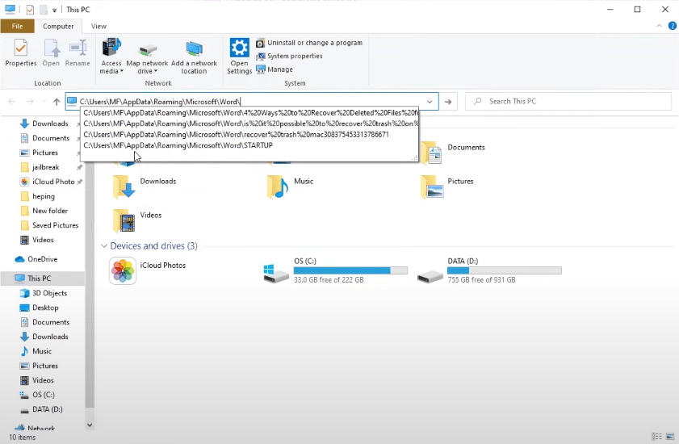The width and height of the screenshot is (679, 444).
Task: Switch to details view layout
Action: 657,437
